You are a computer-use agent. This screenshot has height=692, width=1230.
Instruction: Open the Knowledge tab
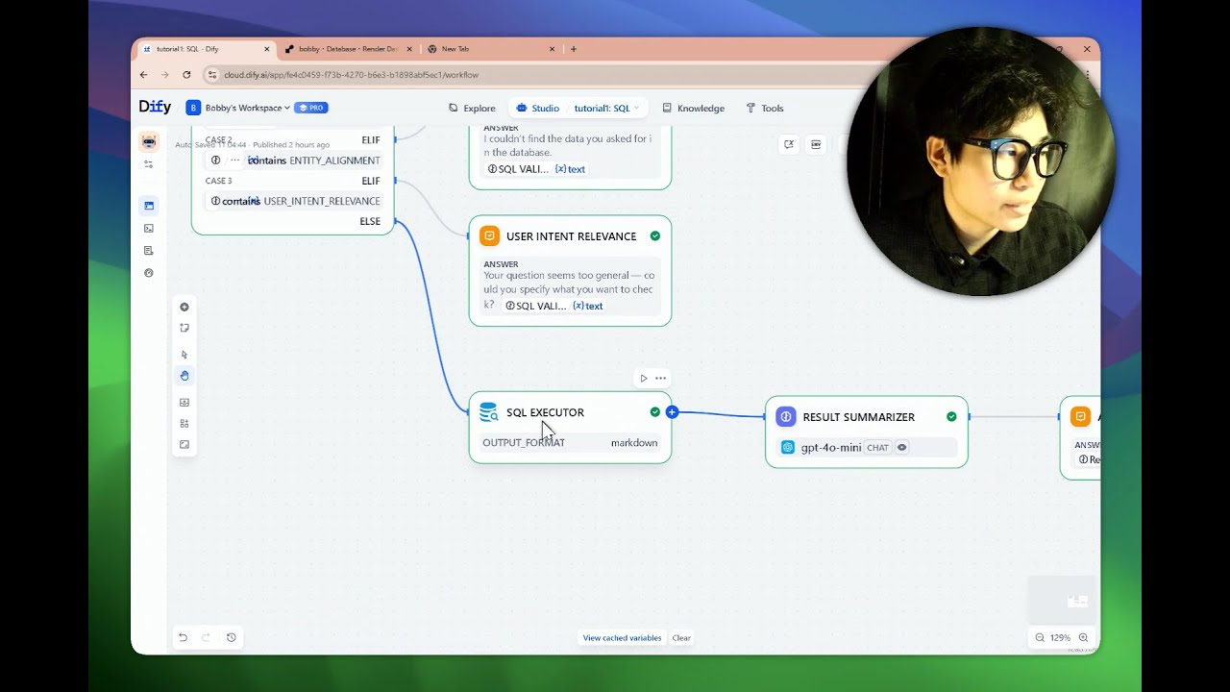693,108
